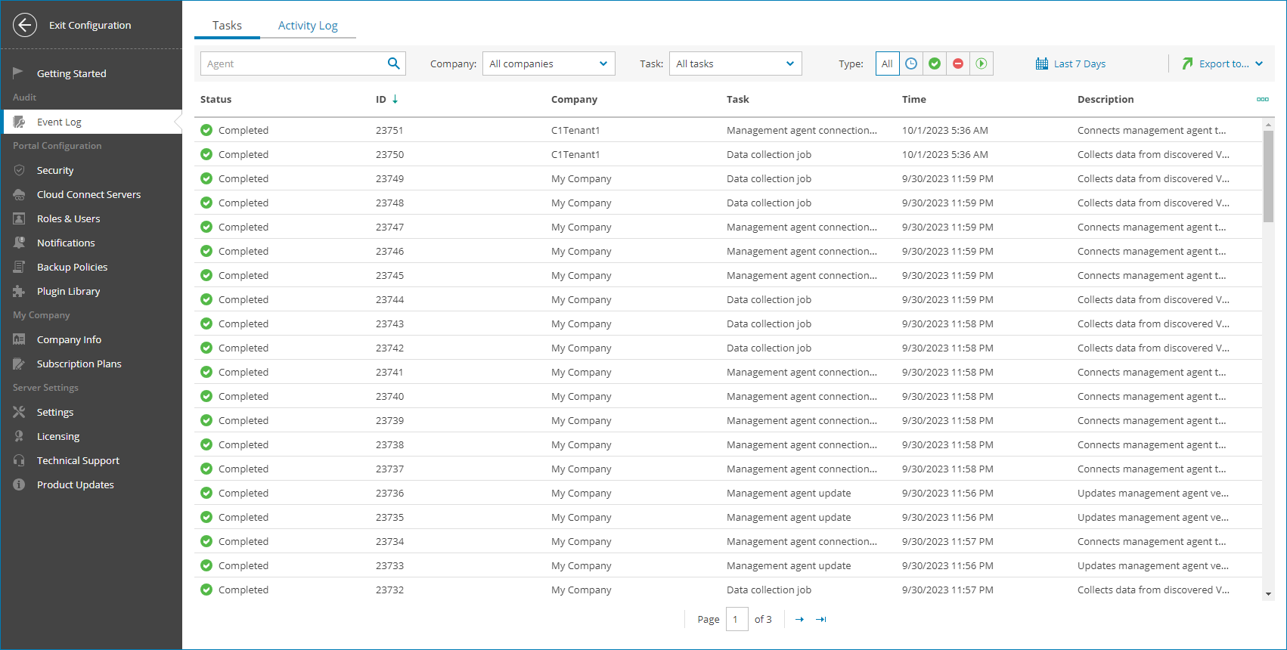Image resolution: width=1287 pixels, height=650 pixels.
Task: Open Plugin Library from sidebar
Action: click(68, 291)
